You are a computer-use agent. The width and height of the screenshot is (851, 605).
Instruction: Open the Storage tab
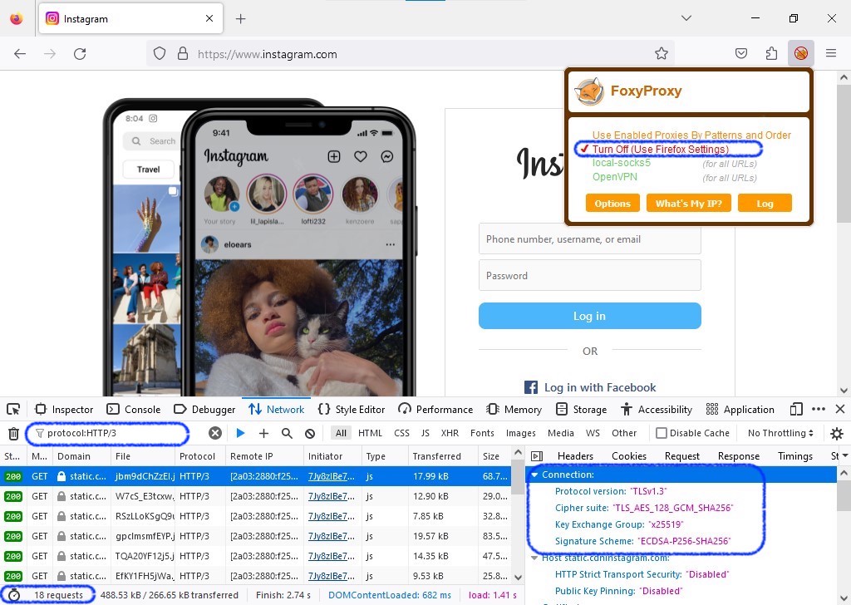click(581, 409)
